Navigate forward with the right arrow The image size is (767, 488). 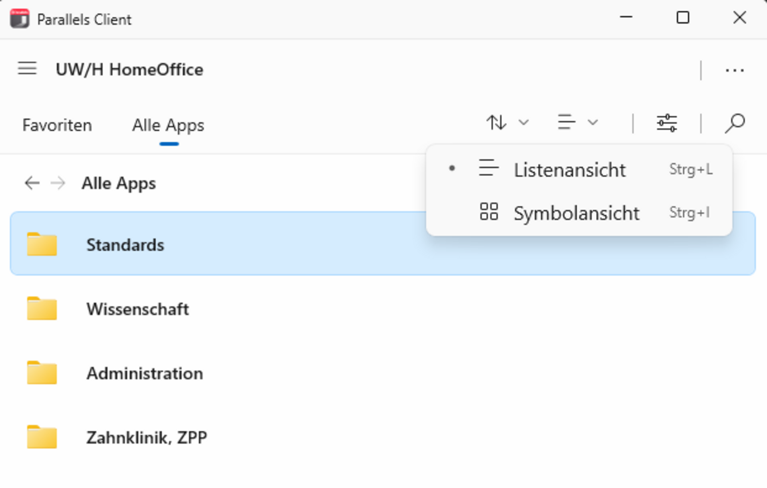(58, 183)
